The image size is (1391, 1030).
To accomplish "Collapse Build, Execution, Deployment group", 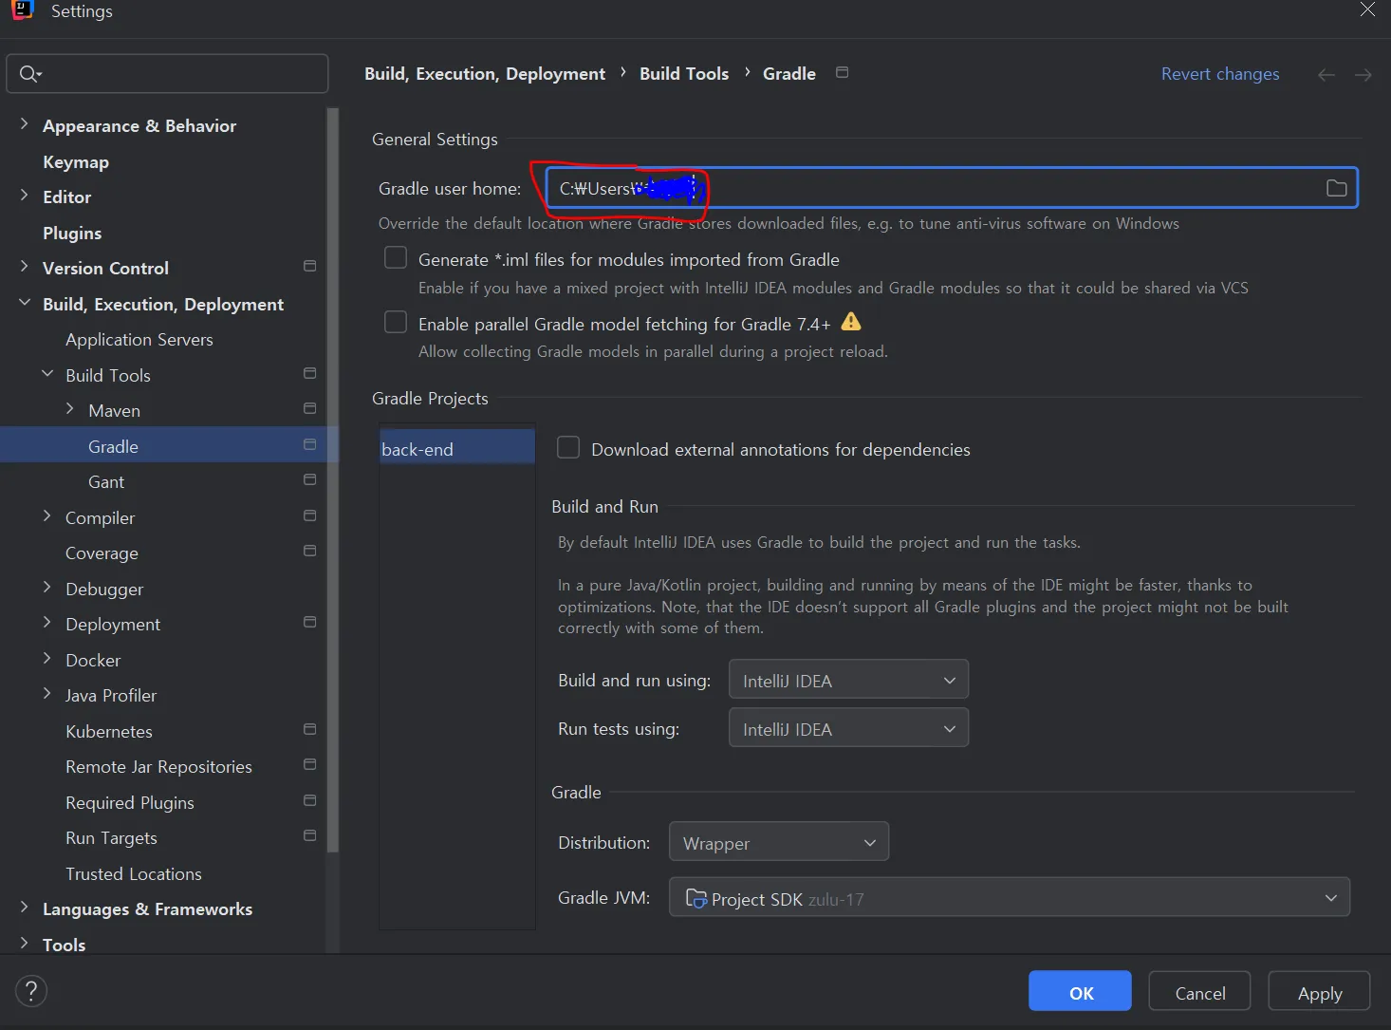I will point(24,303).
